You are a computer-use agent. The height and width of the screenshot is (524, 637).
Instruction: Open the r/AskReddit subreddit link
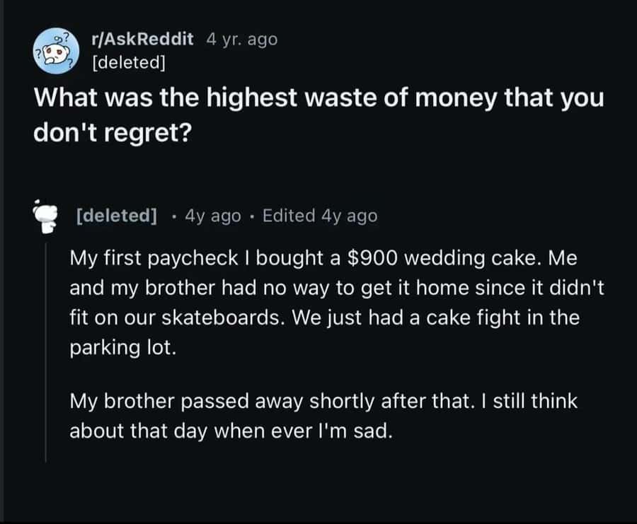(142, 39)
